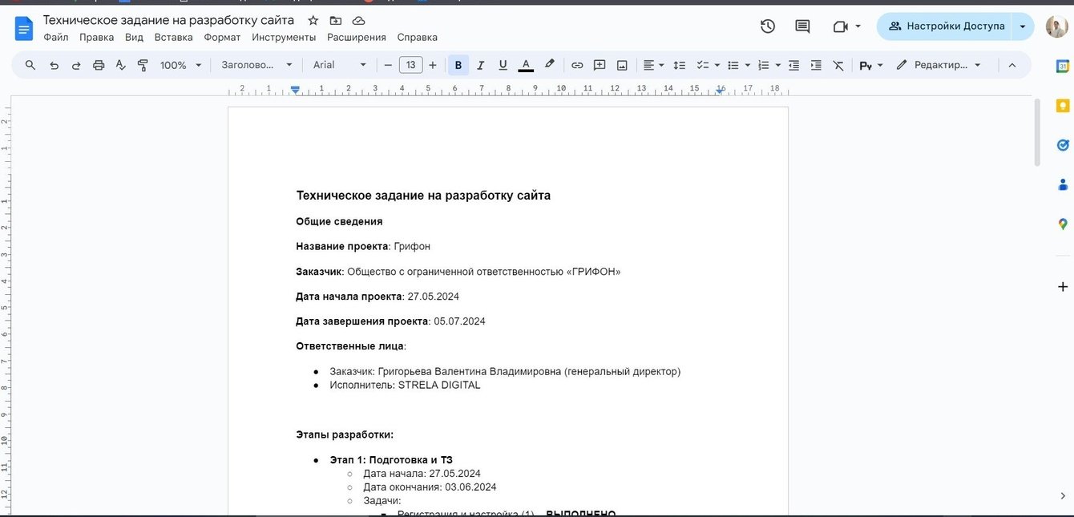This screenshot has height=517, width=1074.
Task: Open Google Calendar side panel
Action: click(1063, 67)
